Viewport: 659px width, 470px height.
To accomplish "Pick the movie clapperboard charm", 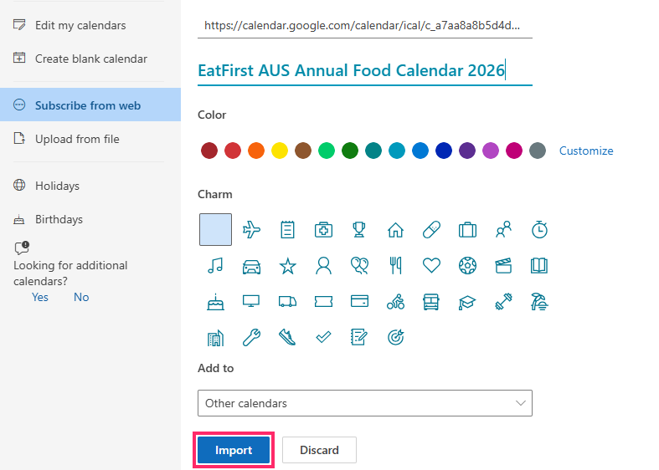I will pyautogui.click(x=503, y=266).
